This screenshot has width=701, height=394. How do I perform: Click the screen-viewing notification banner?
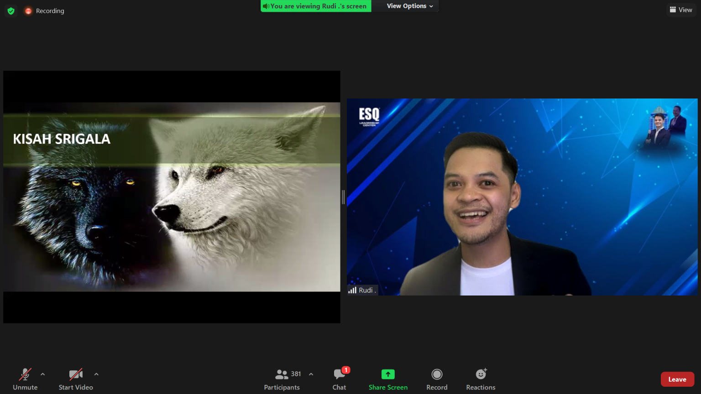316,6
